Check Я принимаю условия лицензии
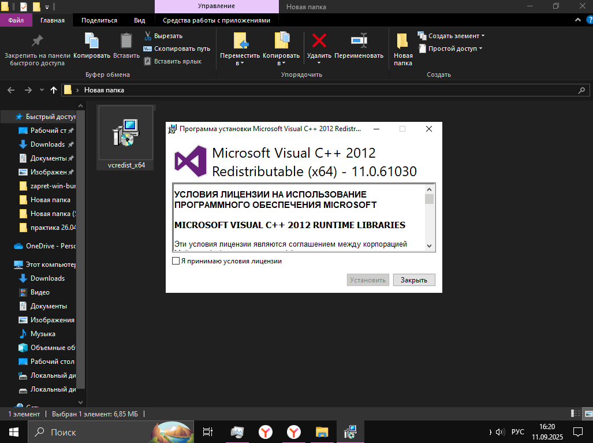This screenshot has height=443, width=593. click(x=176, y=261)
